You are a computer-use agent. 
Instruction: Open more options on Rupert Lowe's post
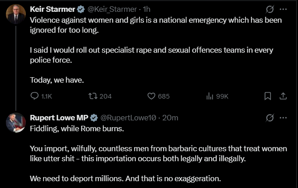point(284,118)
